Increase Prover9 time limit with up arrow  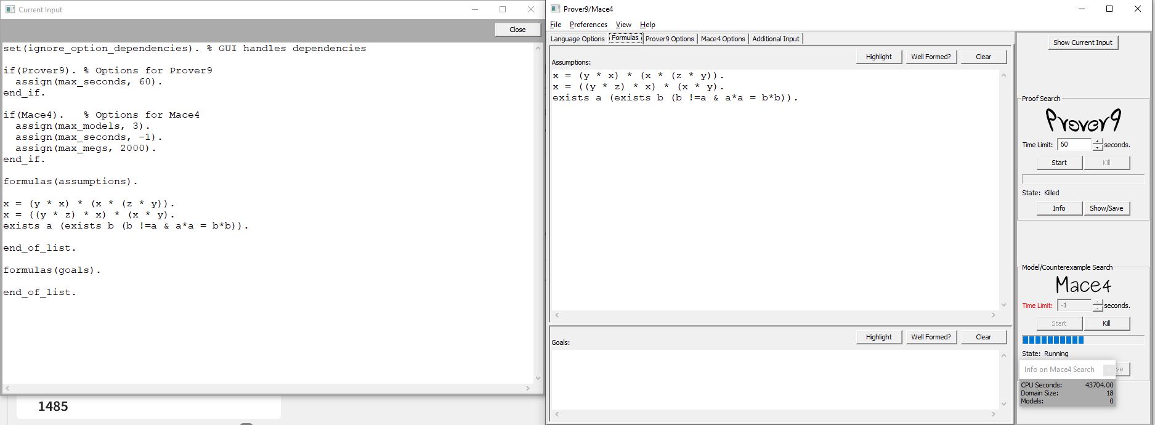pyautogui.click(x=1098, y=142)
